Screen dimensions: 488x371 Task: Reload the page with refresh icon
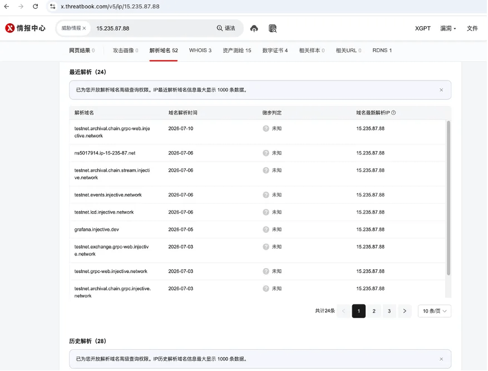click(36, 6)
